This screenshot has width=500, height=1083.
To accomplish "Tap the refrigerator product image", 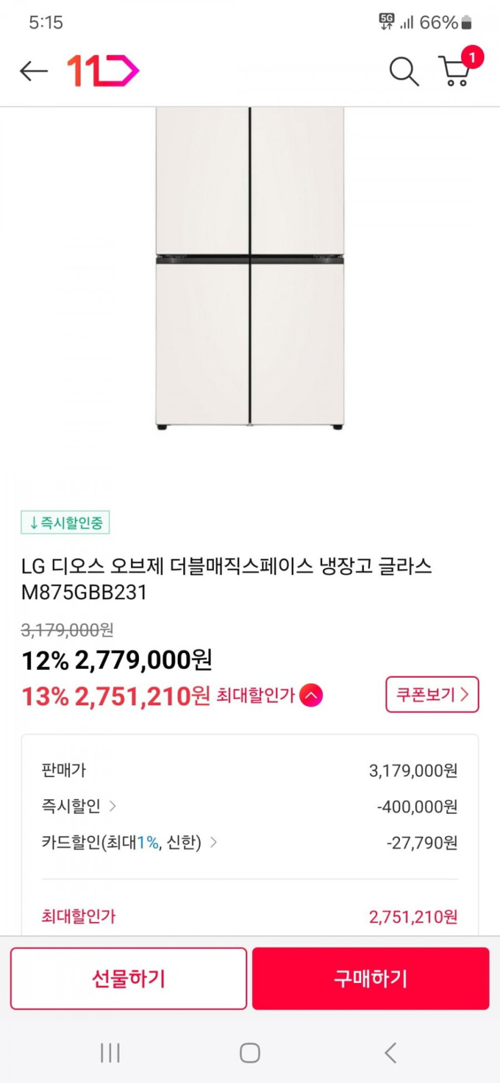I will tap(250, 268).
